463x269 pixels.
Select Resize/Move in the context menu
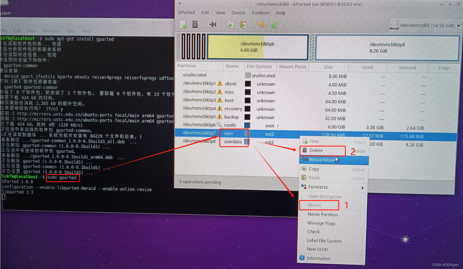coord(322,160)
